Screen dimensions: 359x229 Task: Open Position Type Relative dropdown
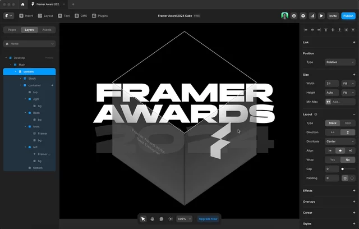tap(340, 62)
